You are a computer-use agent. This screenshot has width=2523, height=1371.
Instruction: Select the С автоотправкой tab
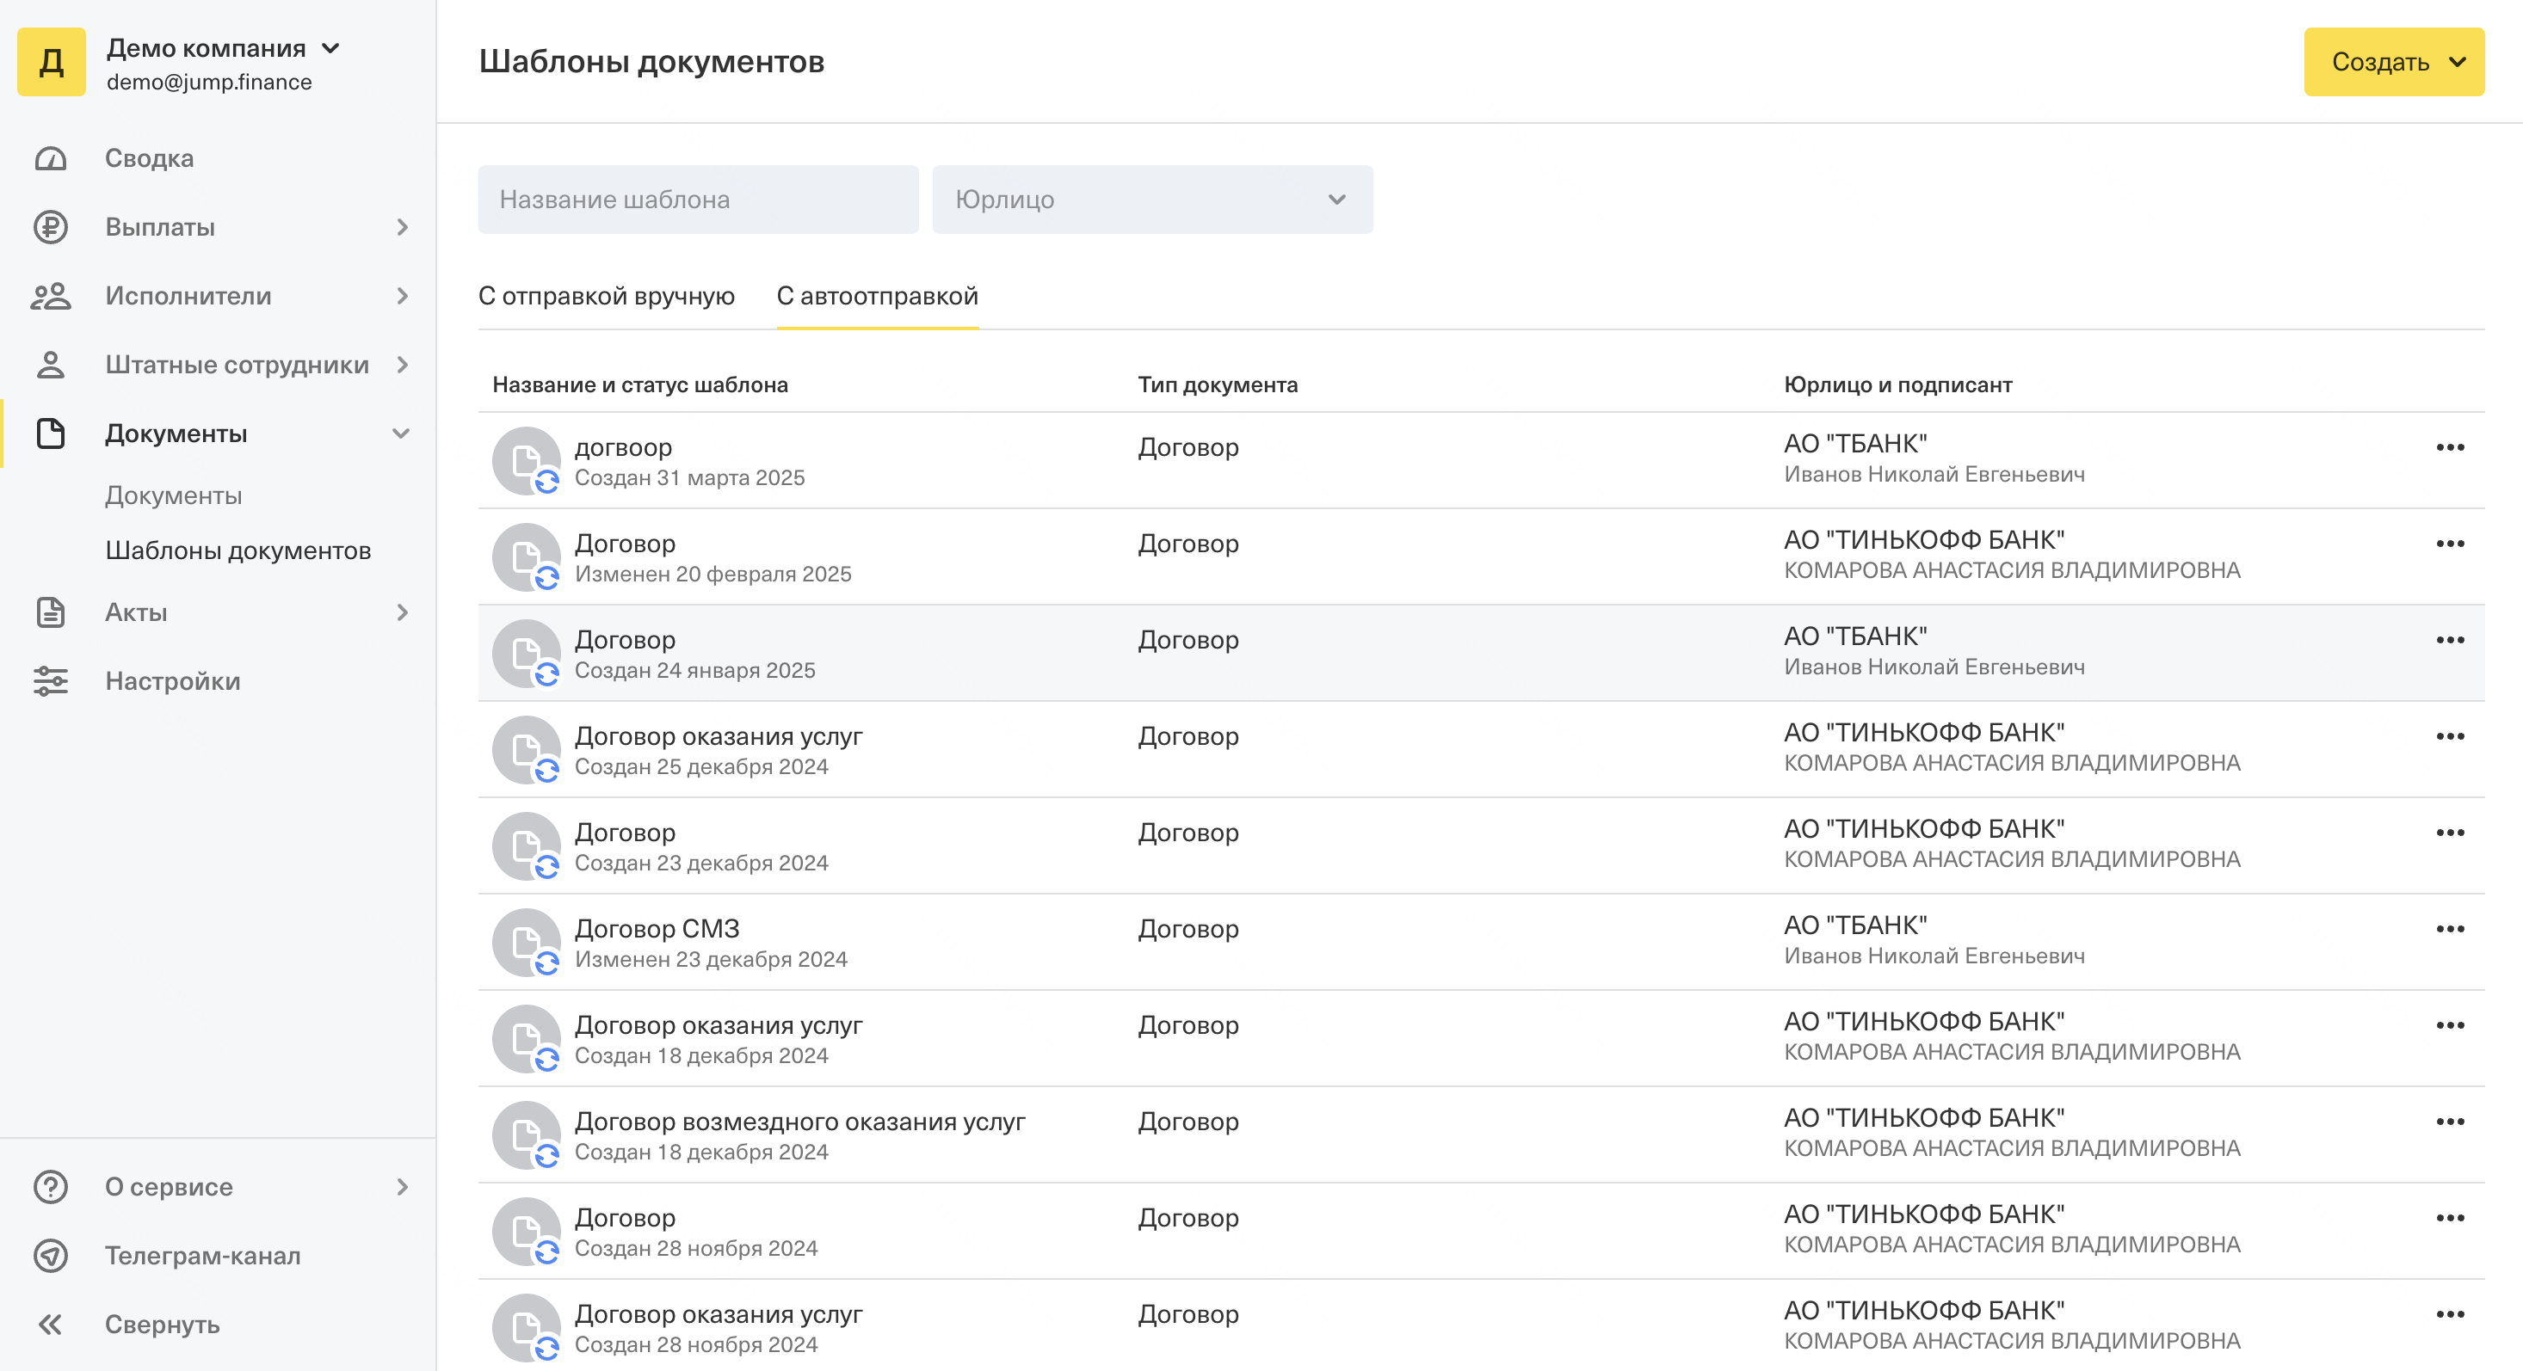point(877,296)
